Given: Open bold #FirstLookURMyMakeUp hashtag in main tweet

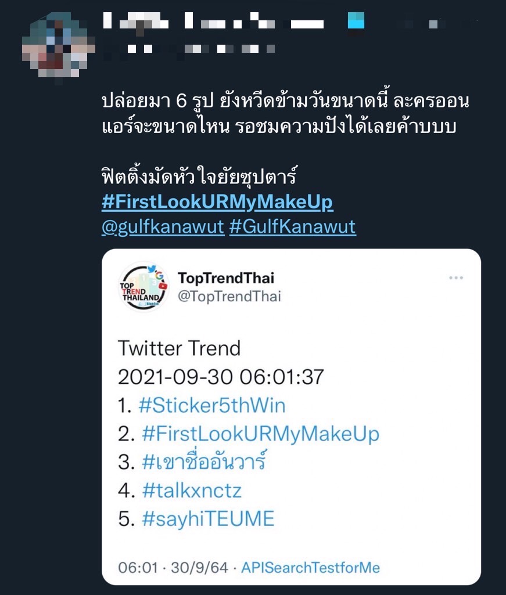Looking at the screenshot, I should coord(217,203).
